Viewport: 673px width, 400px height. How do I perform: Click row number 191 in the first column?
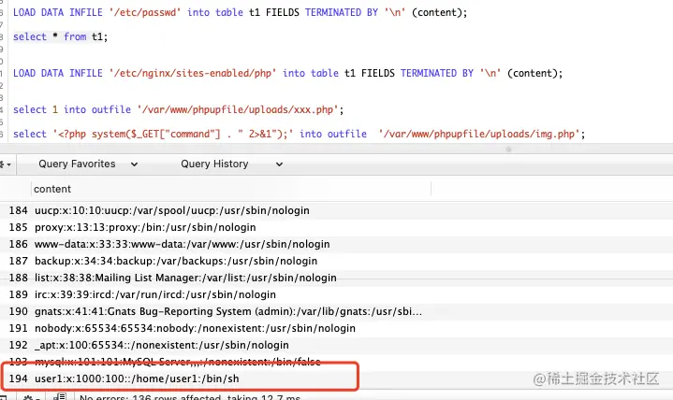18,328
